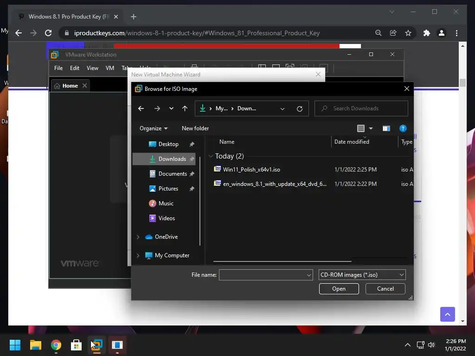
Task: Close the VMware Home tab
Action: coord(85,86)
